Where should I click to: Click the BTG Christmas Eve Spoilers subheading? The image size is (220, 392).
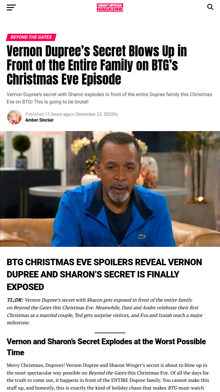(105, 274)
